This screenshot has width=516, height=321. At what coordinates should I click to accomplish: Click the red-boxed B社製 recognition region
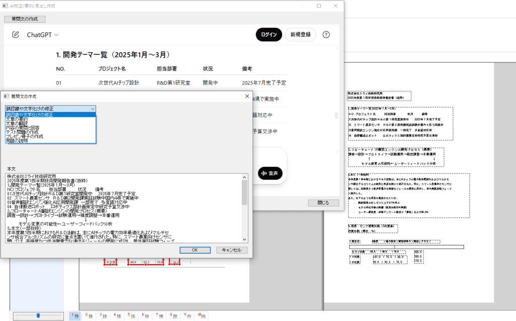coord(110,262)
